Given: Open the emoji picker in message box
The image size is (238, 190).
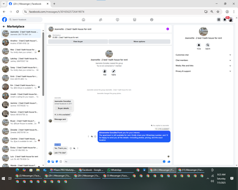Looking at the screenshot, I should [164, 161].
